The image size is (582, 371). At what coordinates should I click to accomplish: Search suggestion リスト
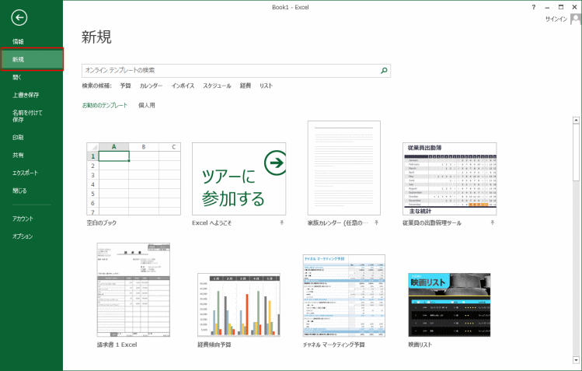coord(266,86)
